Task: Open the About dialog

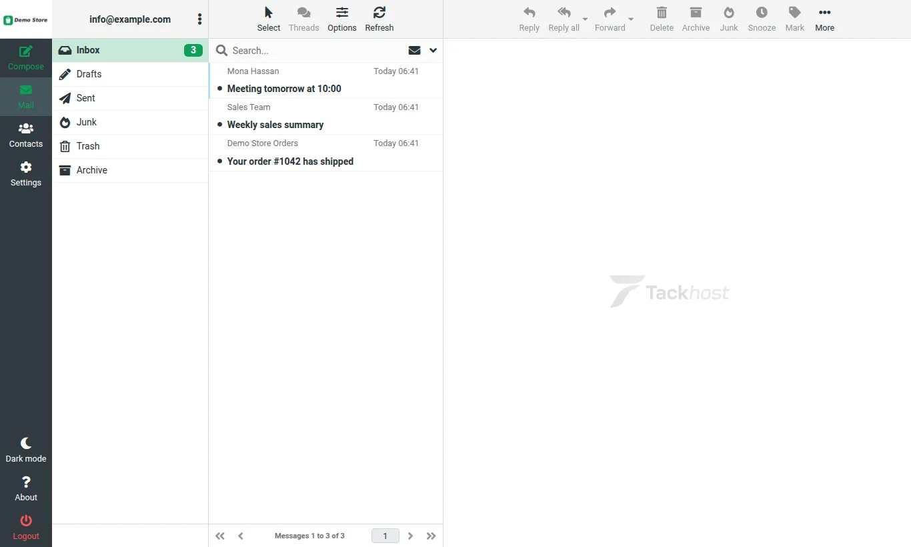Action: 26,489
